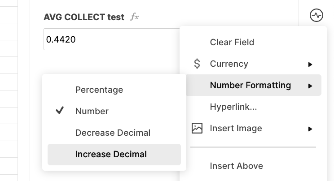
Task: Expand the Insert Image submenu arrow
Action: click(x=310, y=129)
